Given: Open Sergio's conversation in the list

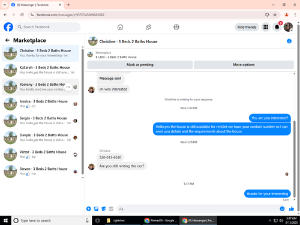Looking at the screenshot, I should tap(41, 121).
